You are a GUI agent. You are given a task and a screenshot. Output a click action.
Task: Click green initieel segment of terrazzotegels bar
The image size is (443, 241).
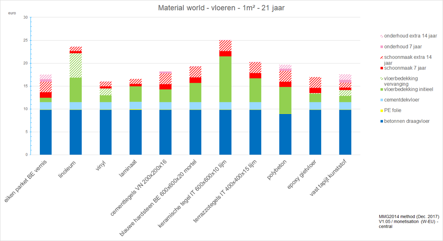255,90
